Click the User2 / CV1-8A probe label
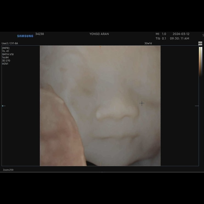The width and height of the screenshot is (204, 204). (10, 43)
